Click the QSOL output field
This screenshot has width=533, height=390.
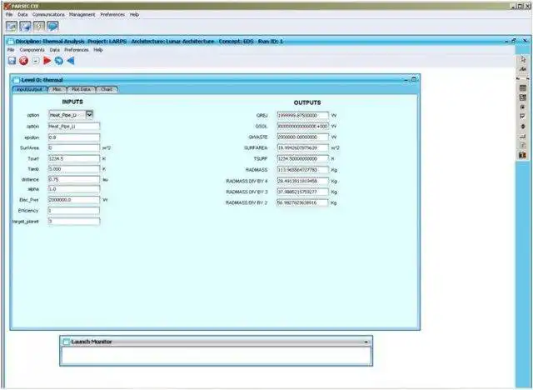pyautogui.click(x=303, y=126)
